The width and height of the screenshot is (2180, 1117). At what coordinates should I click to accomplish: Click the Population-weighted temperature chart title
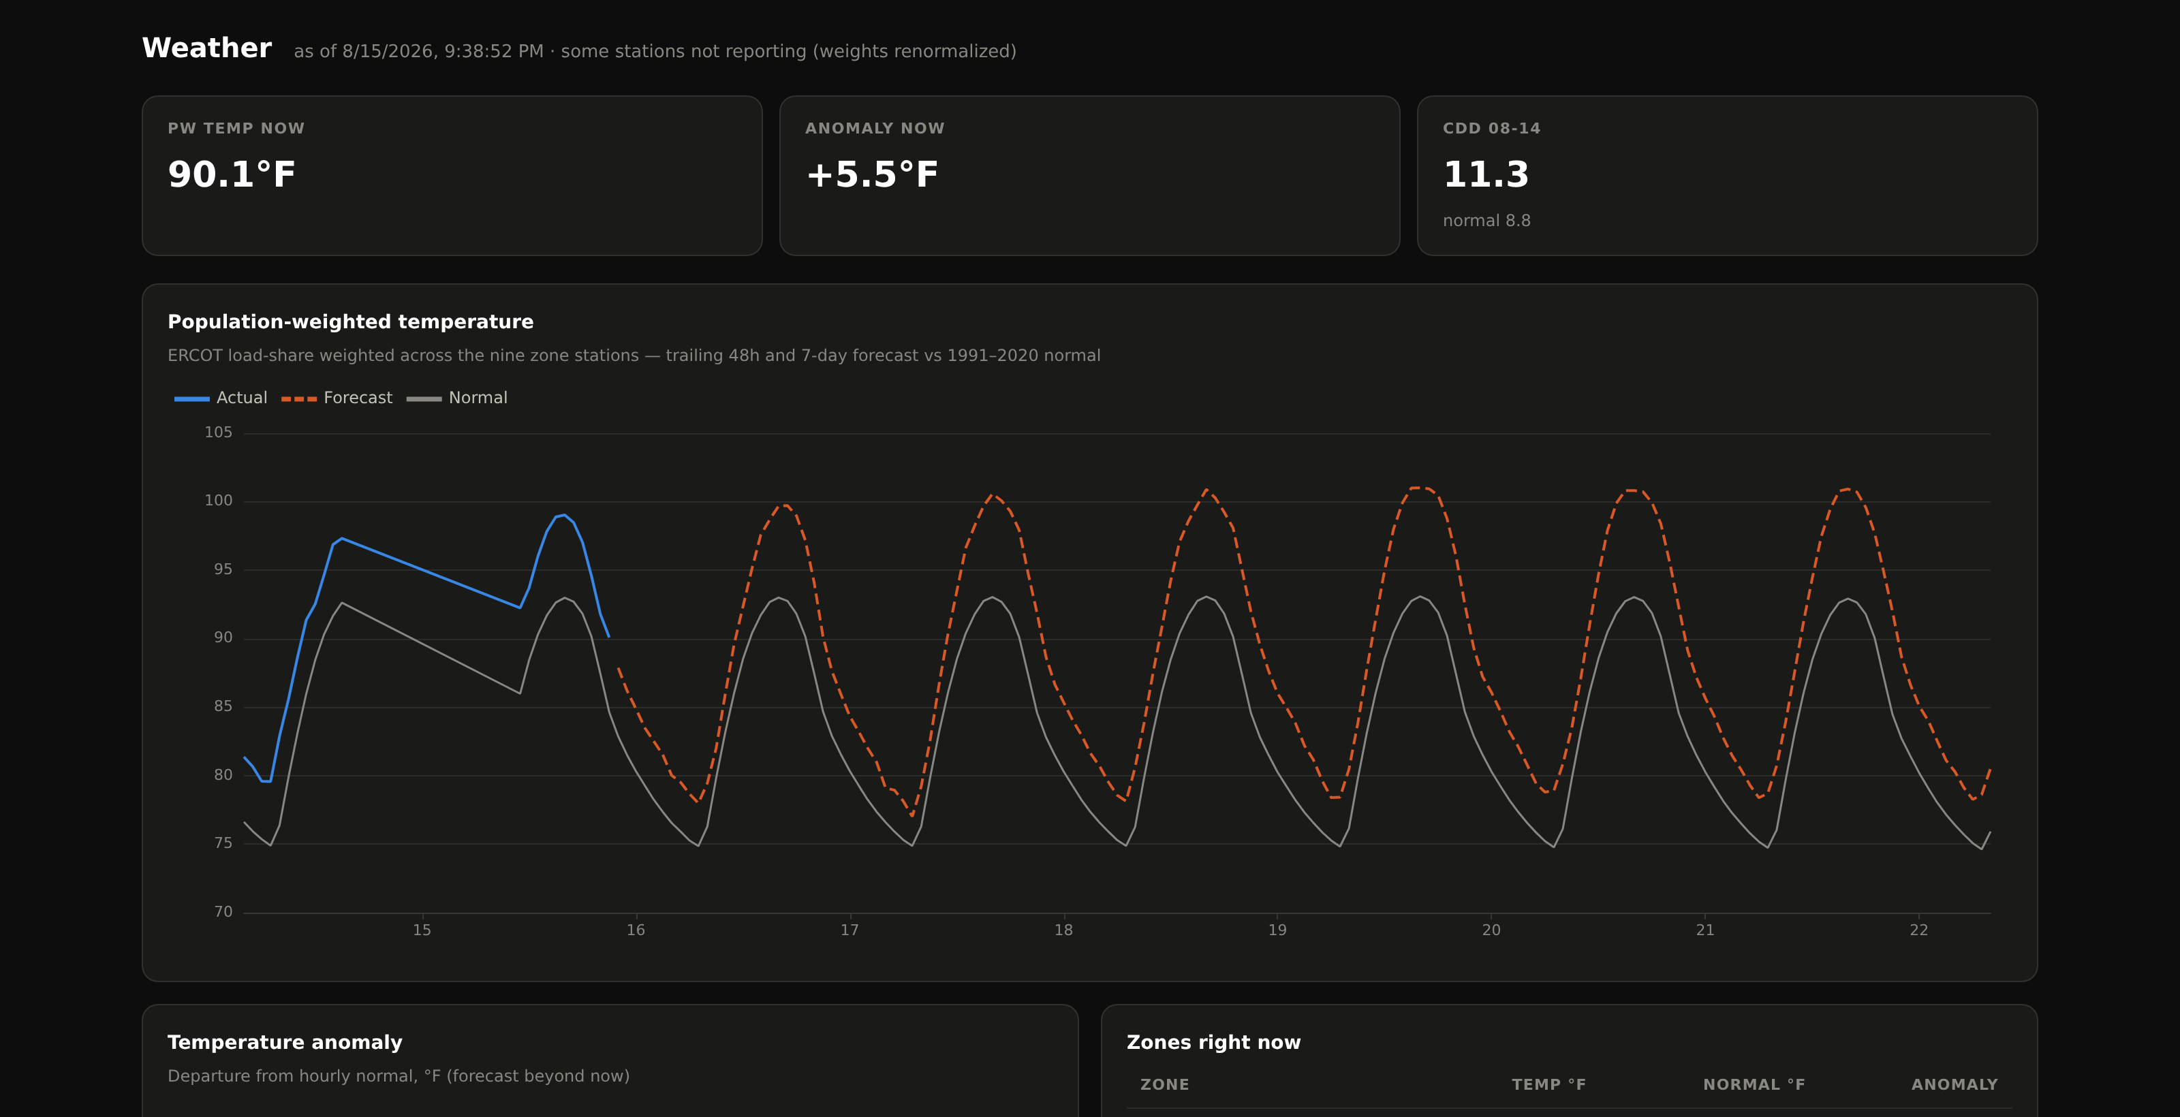point(350,321)
